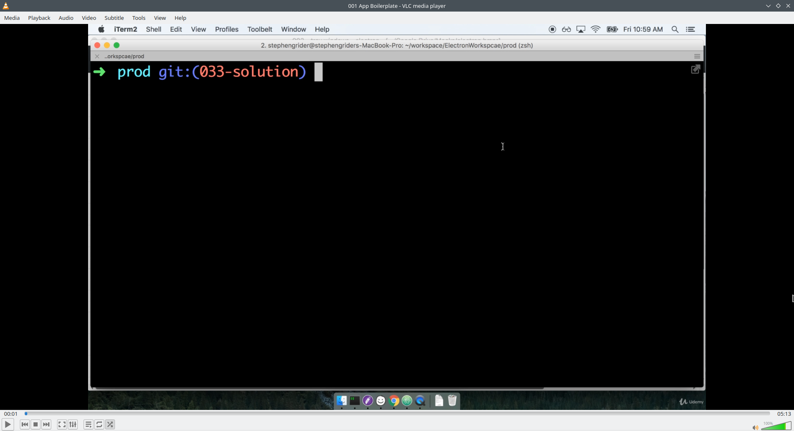This screenshot has width=794, height=431.
Task: Open the VLC Media menu
Action: [x=12, y=18]
